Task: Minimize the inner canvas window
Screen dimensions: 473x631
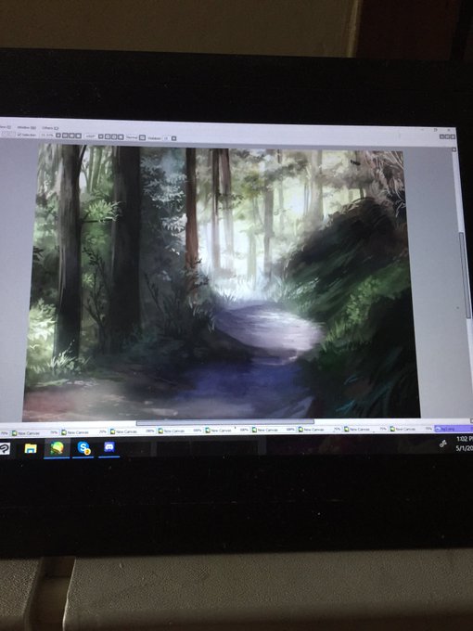Action: [442, 136]
